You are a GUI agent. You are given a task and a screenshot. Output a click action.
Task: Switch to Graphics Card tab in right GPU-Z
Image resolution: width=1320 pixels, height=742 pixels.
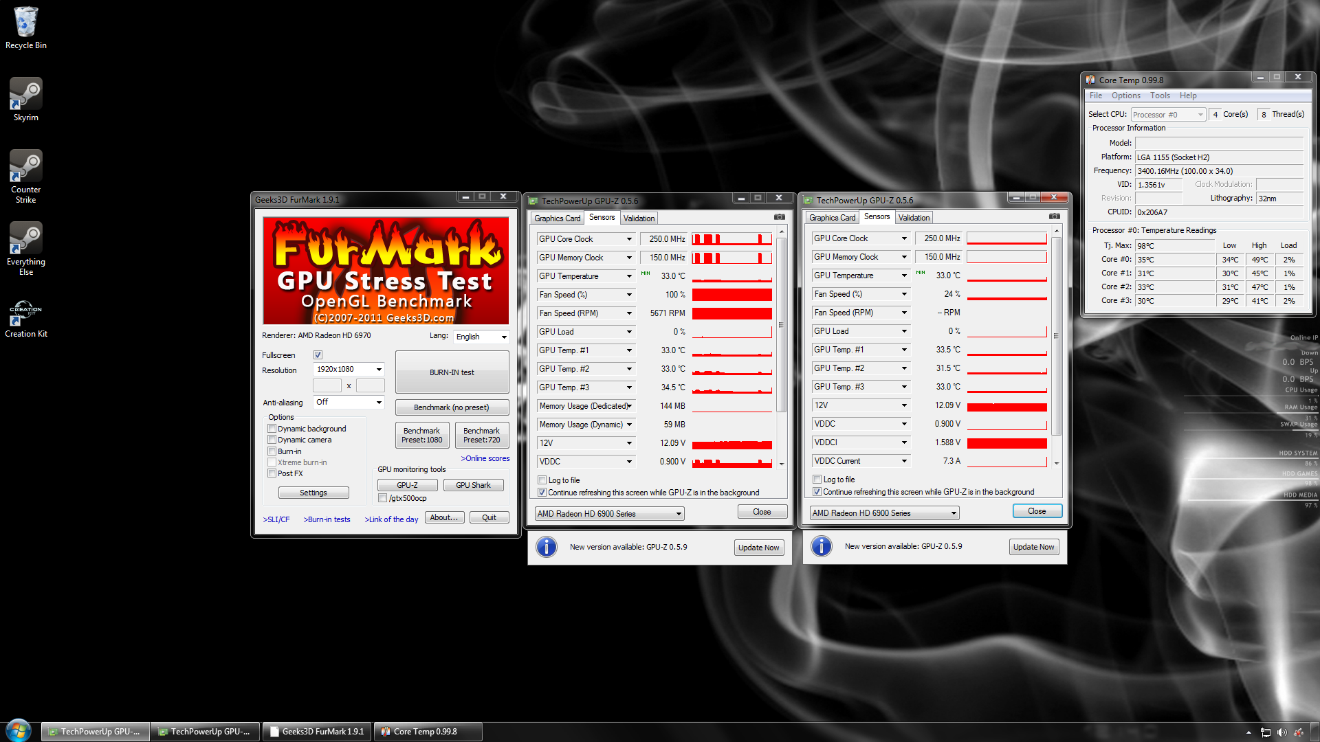click(833, 218)
